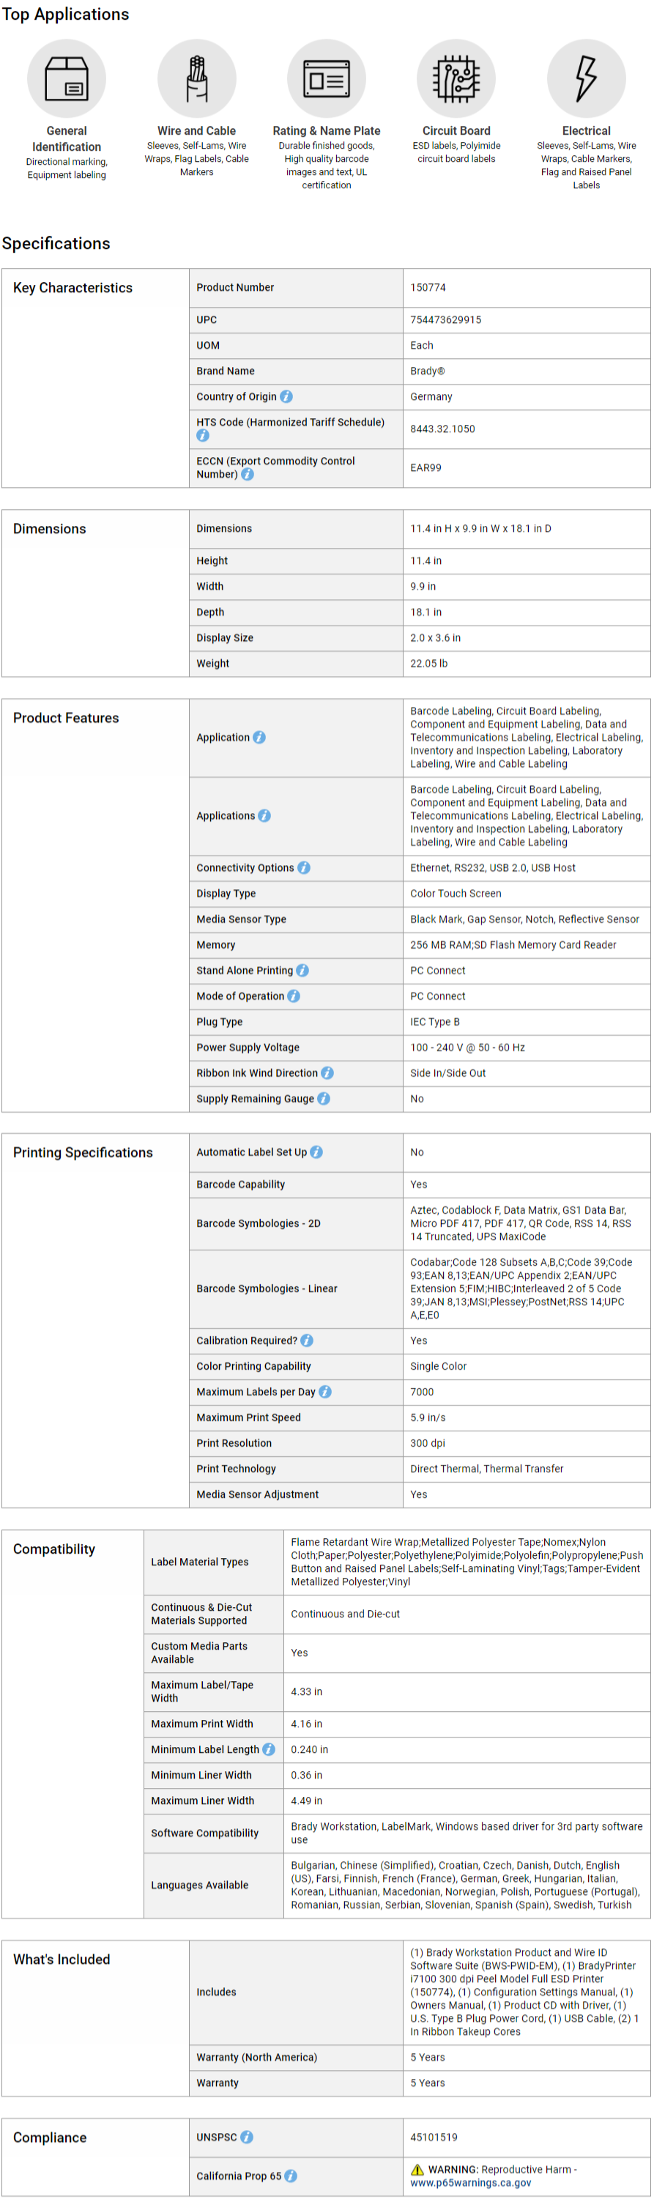Click the UNSPSC info icon

tap(247, 2137)
